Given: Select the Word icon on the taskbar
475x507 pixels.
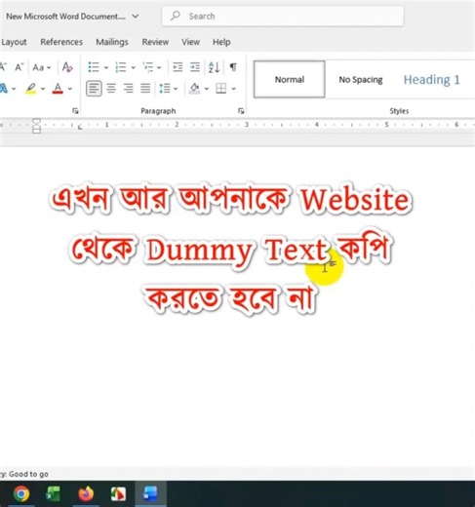Looking at the screenshot, I should point(150,494).
